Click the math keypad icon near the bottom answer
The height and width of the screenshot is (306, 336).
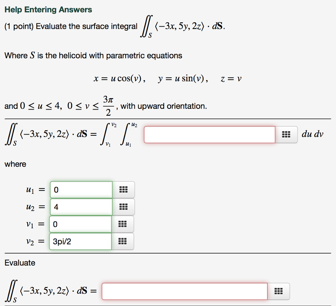(278, 291)
